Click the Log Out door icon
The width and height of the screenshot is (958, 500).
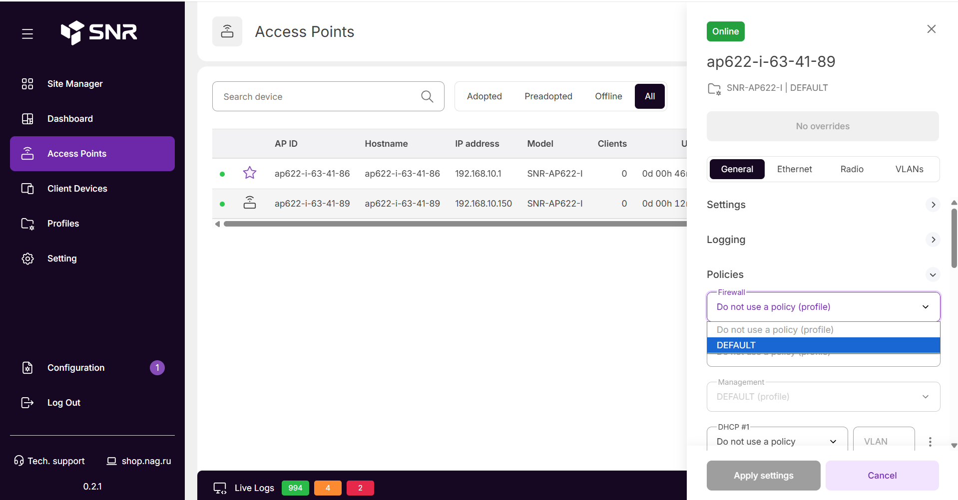[x=27, y=403]
